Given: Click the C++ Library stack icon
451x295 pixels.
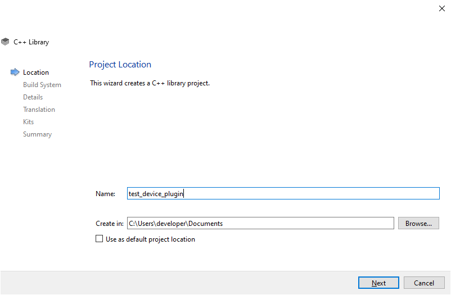Looking at the screenshot, I should pyautogui.click(x=5, y=42).
